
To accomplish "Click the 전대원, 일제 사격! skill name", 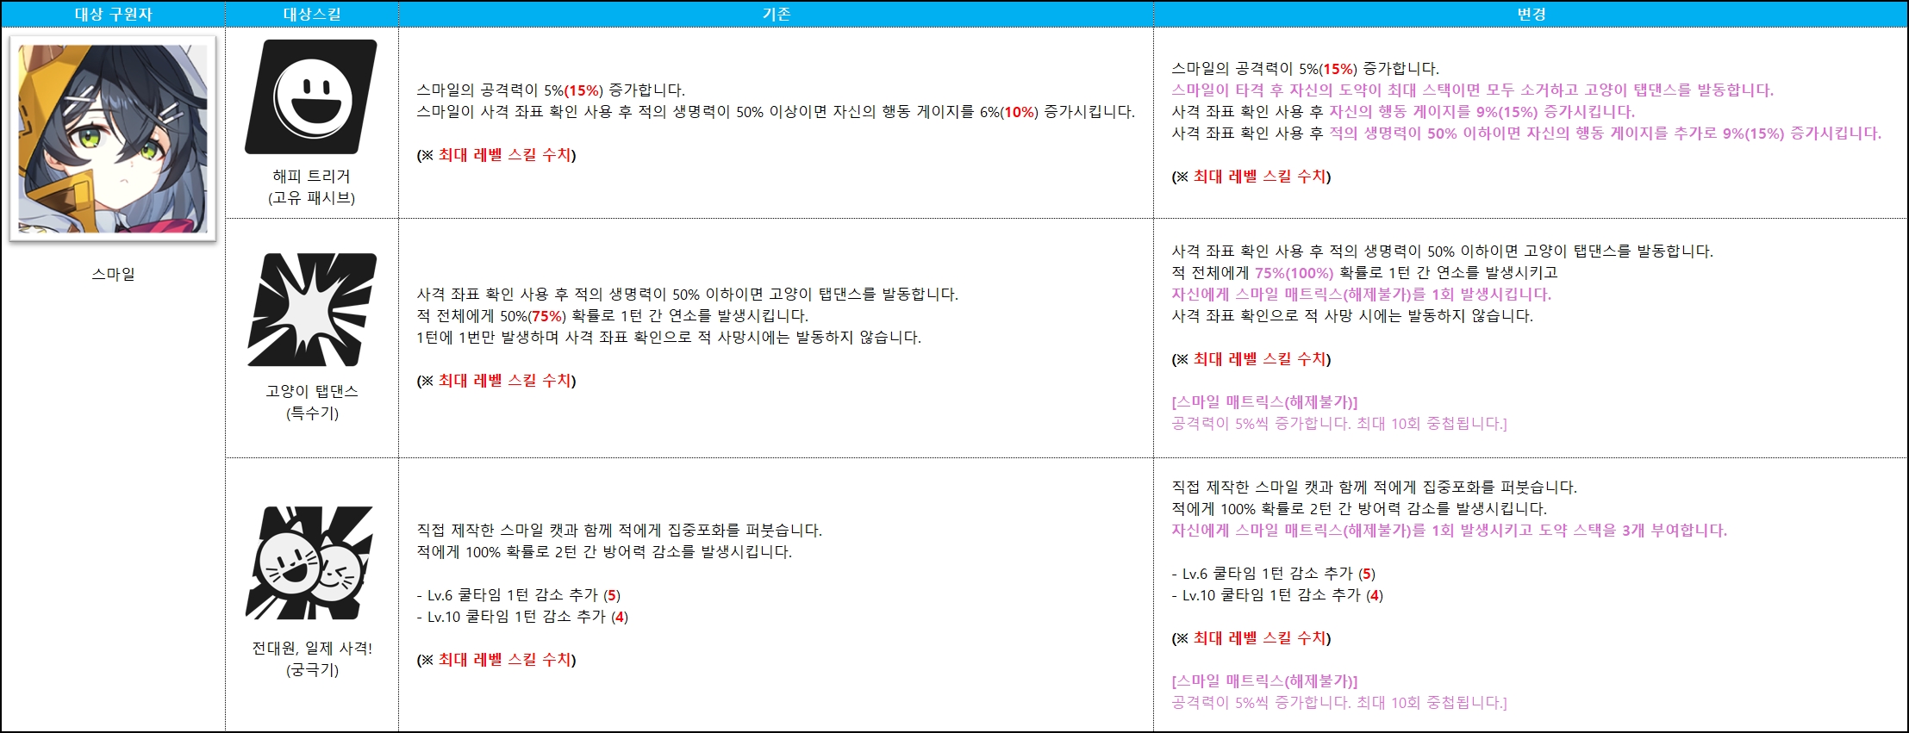I will (x=311, y=648).
